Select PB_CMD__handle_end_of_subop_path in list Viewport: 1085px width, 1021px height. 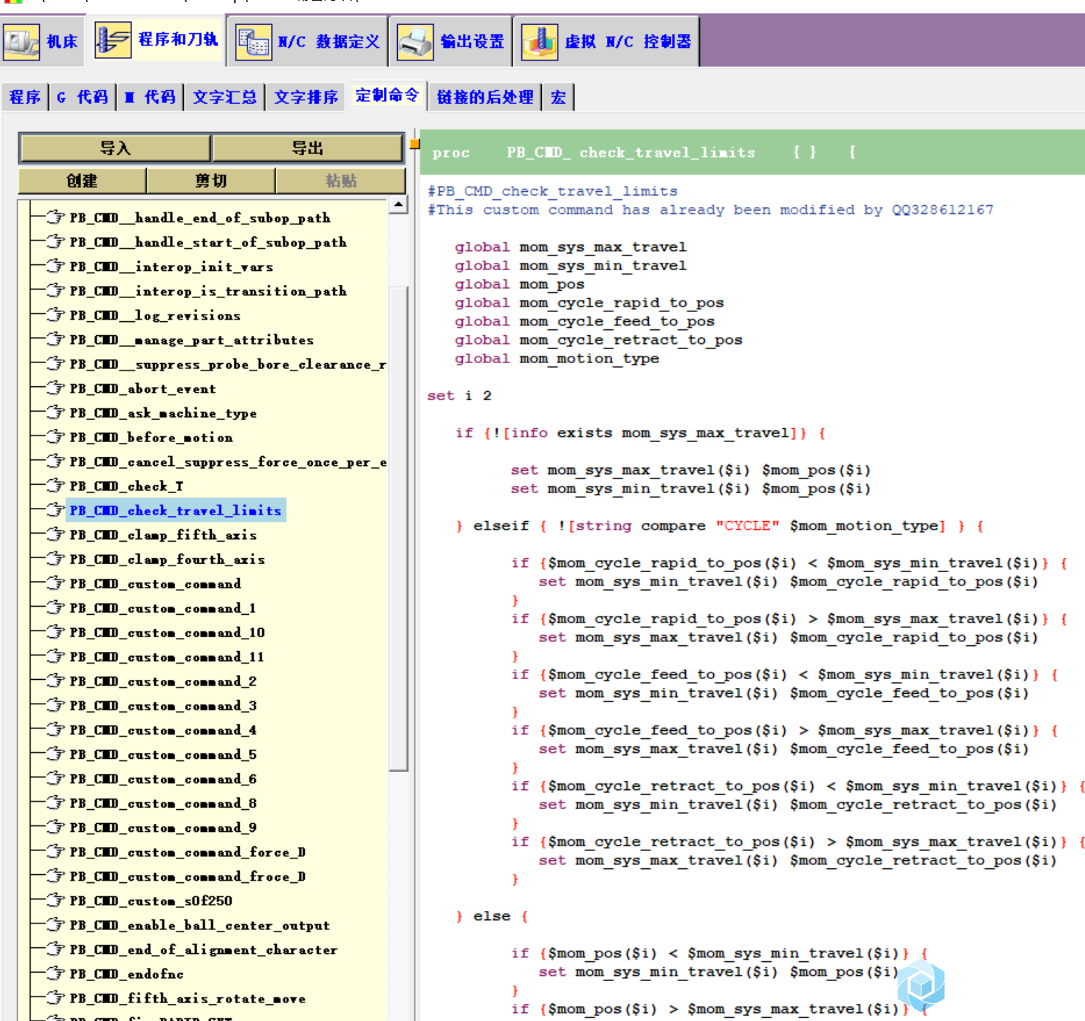(200, 218)
